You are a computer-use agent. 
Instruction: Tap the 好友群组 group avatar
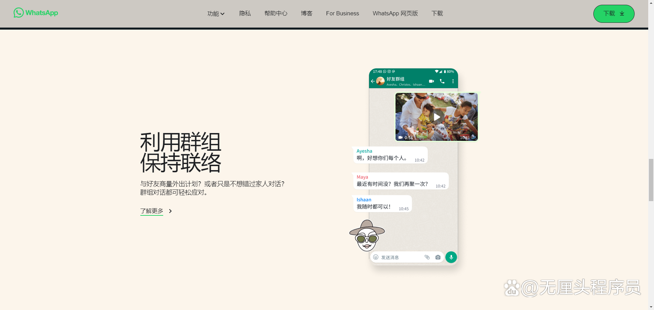[x=380, y=81]
